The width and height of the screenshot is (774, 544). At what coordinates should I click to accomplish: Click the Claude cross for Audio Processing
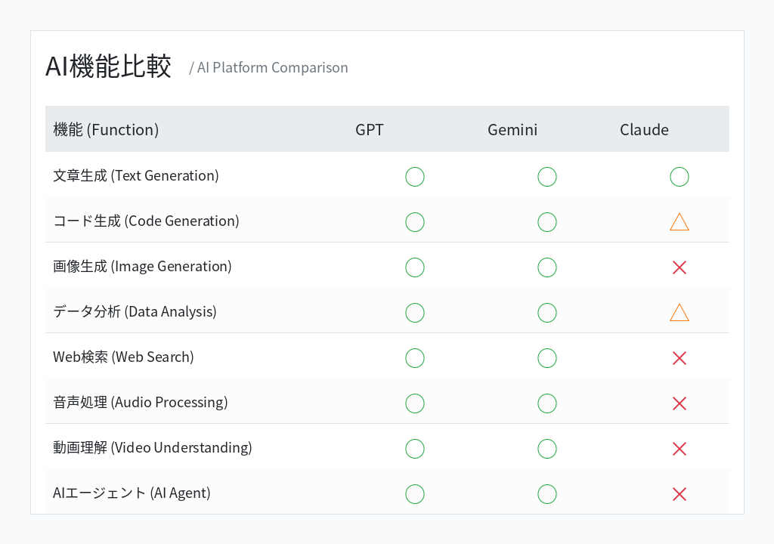[680, 403]
